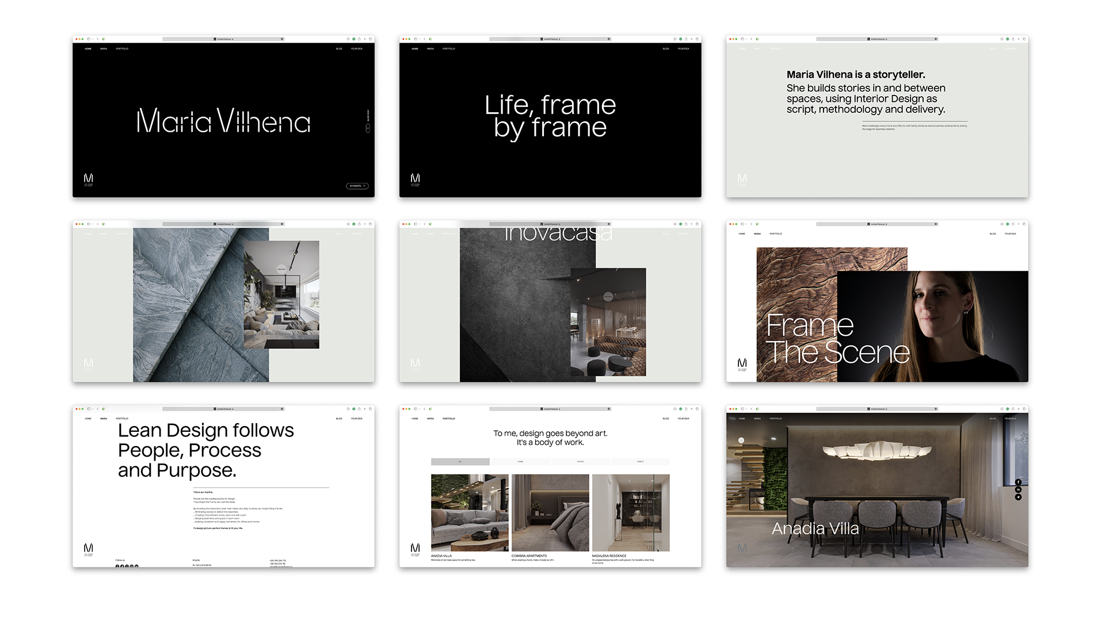Image resolution: width=1105 pixels, height=621 pixels.
Task: Click the scroll-down pill on Maria Vilhena black homepage
Action: (x=368, y=129)
